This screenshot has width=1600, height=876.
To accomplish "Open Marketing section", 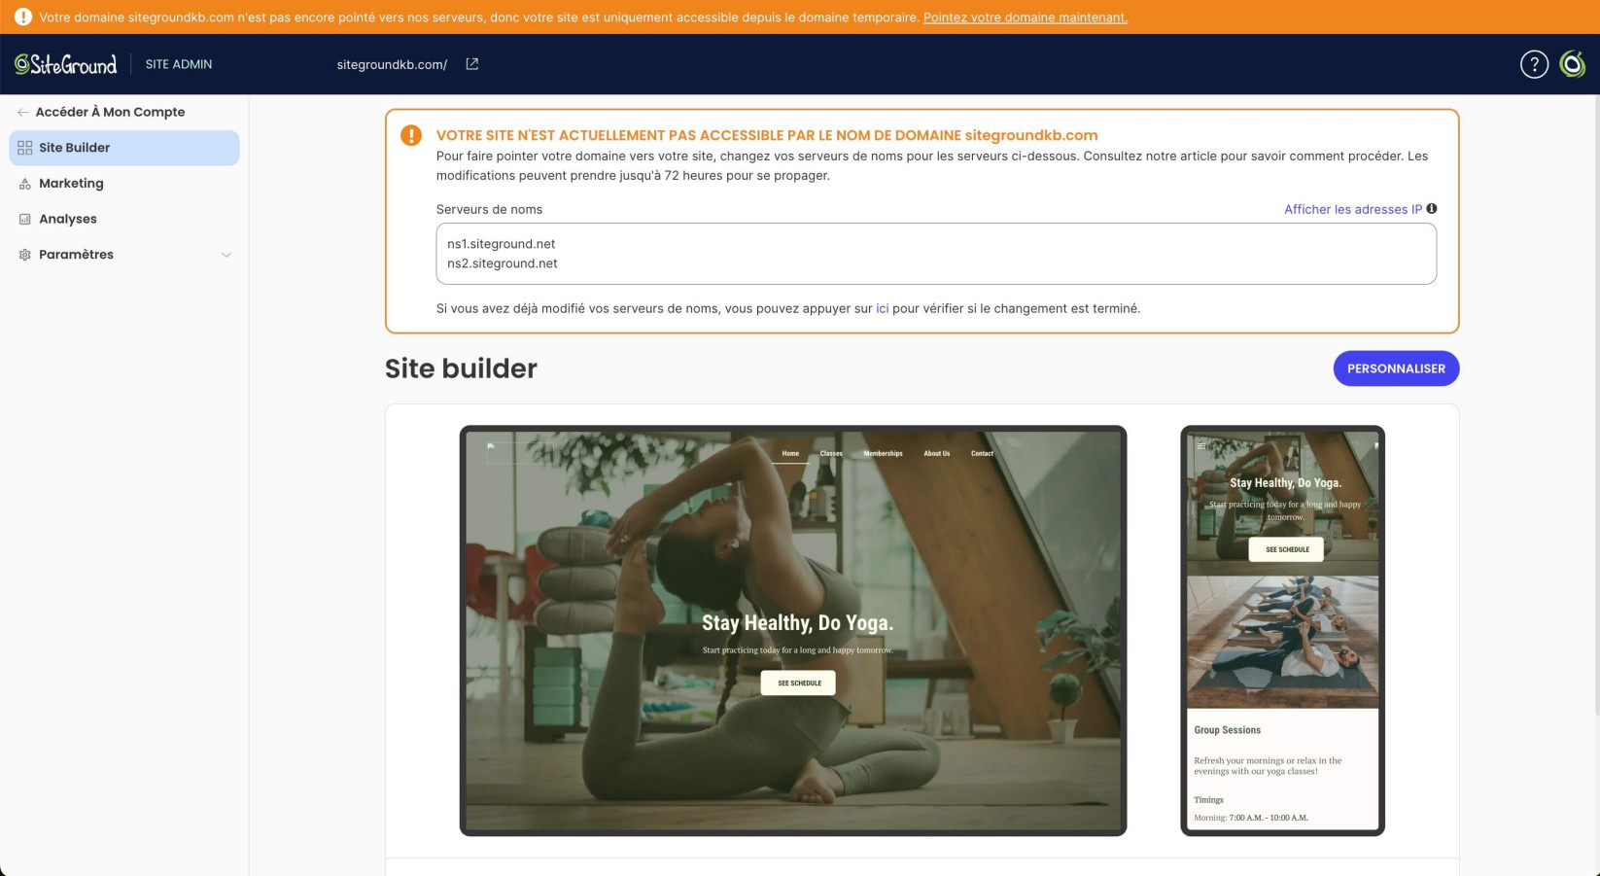I will [x=124, y=184].
